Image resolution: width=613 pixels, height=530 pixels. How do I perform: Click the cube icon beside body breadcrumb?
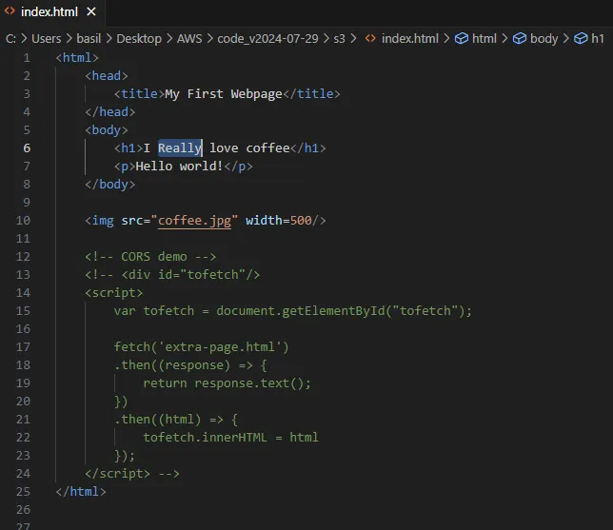pos(519,38)
